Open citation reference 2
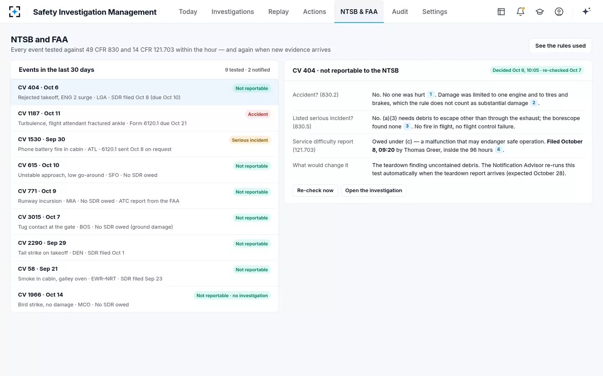The image size is (603, 376). [534, 103]
